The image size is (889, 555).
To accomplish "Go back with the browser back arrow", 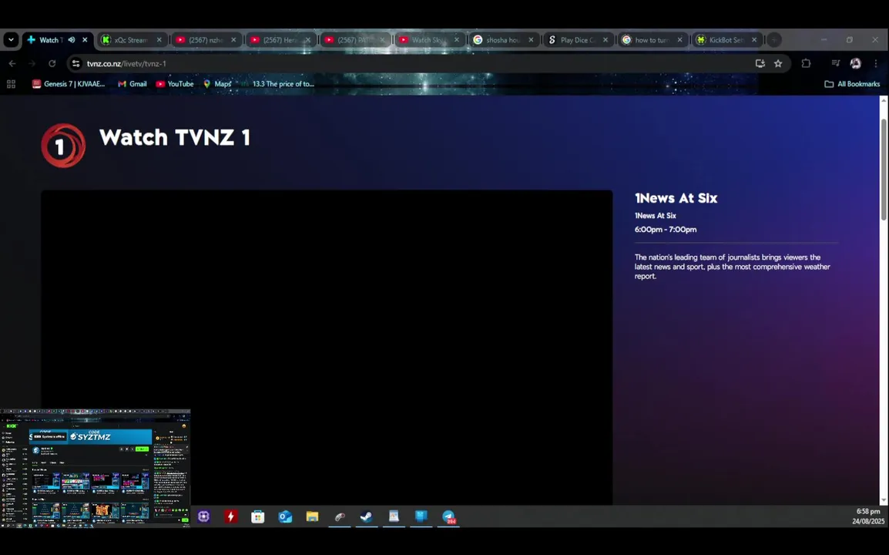I will click(x=12, y=63).
